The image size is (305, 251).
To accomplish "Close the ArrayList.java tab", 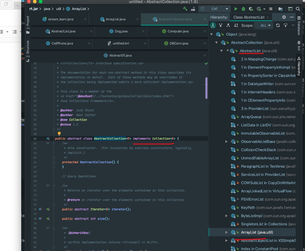I will tap(138, 19).
